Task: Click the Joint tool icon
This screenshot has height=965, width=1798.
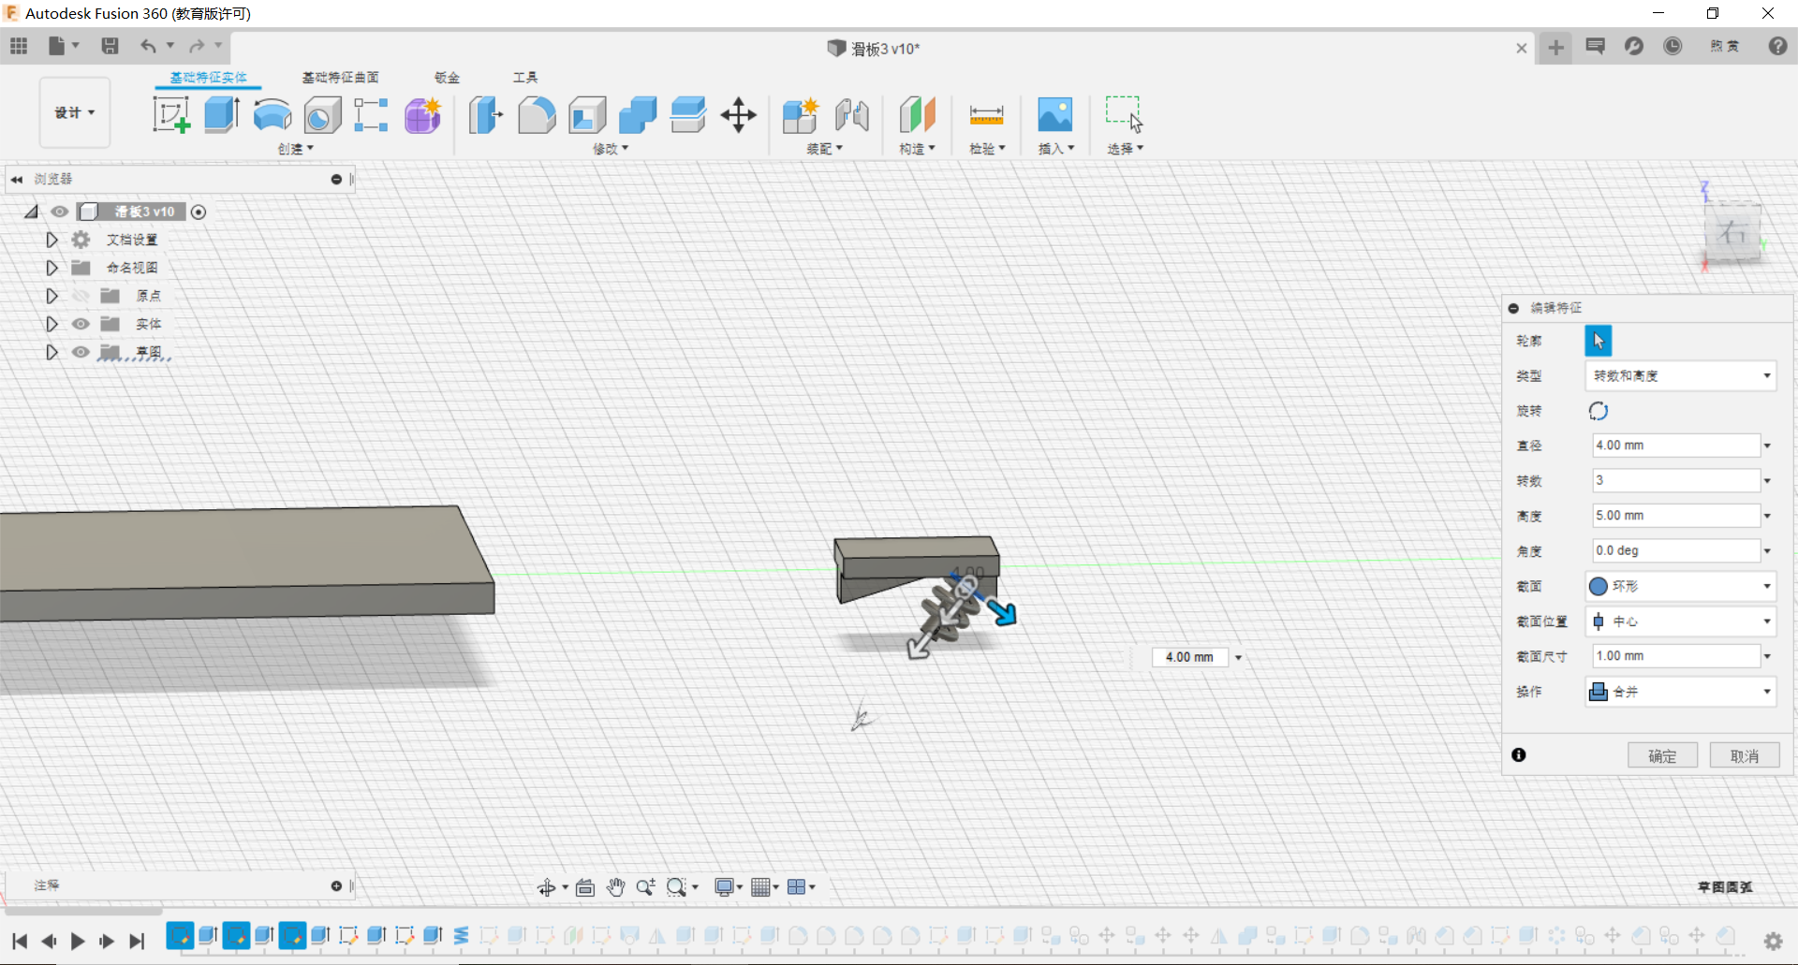Action: pyautogui.click(x=852, y=115)
